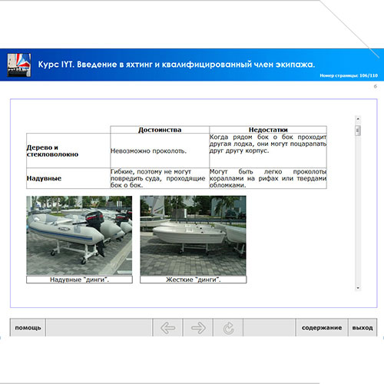The image size is (384, 384).
Task: Click the Гибкие, поэтому не могут cell
Action: [160, 178]
